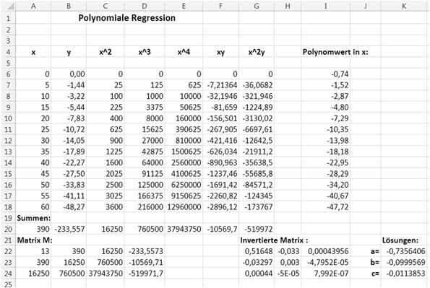
Task: Select cell with value 7,992E-07
Action: click(x=325, y=274)
